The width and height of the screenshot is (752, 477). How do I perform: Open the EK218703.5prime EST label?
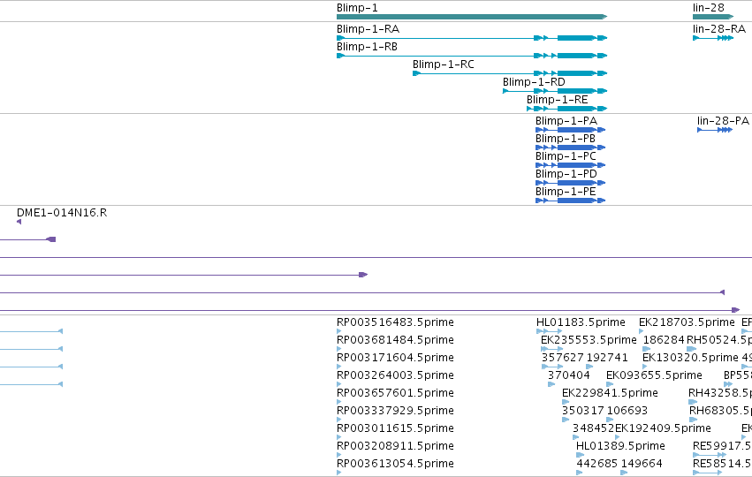point(687,322)
